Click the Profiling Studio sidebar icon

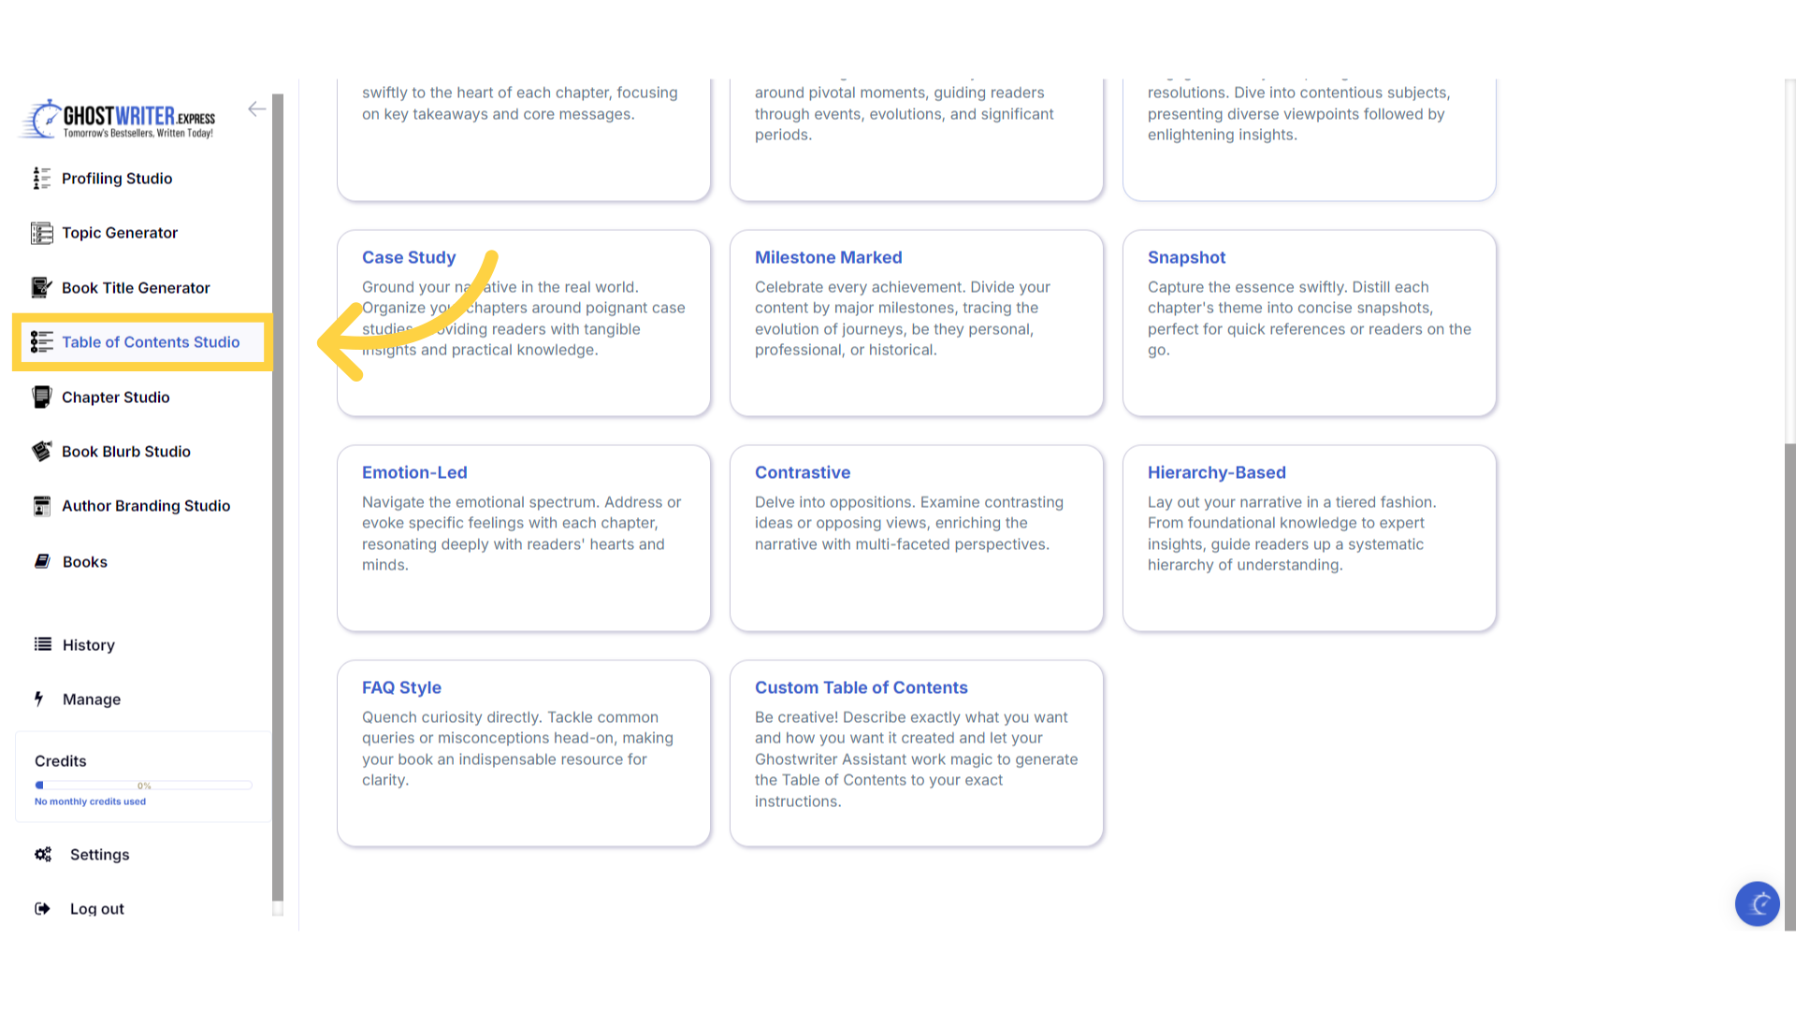click(x=41, y=179)
